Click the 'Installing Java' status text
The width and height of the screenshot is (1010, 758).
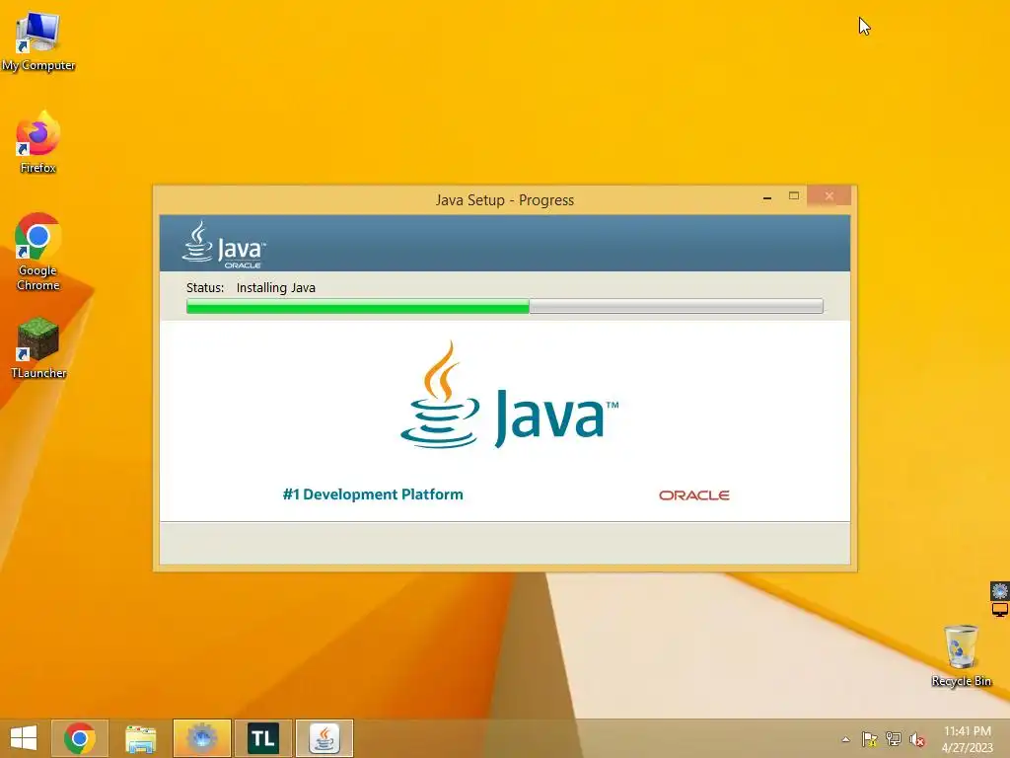(x=276, y=287)
